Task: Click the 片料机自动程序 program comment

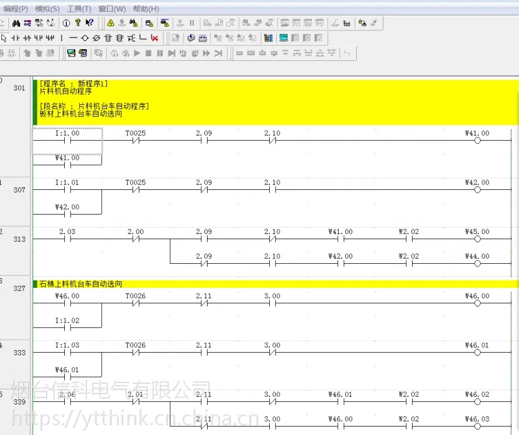Action: tap(66, 91)
